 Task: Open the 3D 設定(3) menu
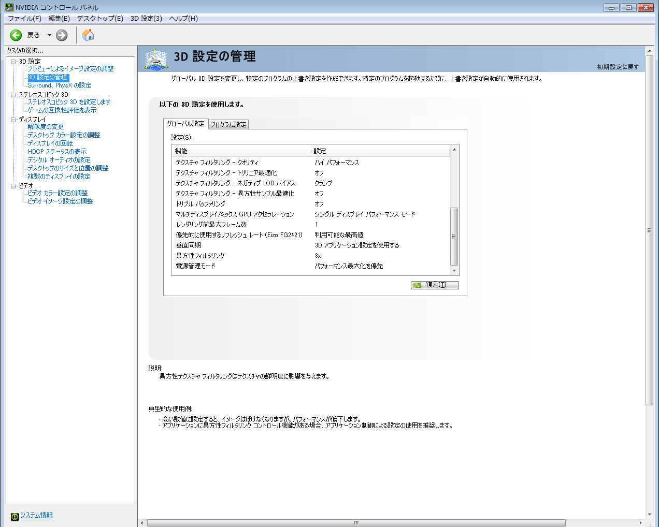146,19
